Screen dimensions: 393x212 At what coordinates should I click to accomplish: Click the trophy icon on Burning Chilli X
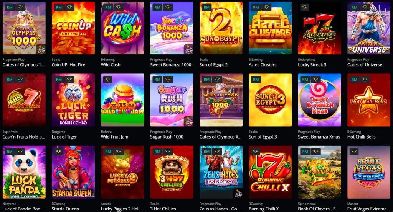[256, 152]
